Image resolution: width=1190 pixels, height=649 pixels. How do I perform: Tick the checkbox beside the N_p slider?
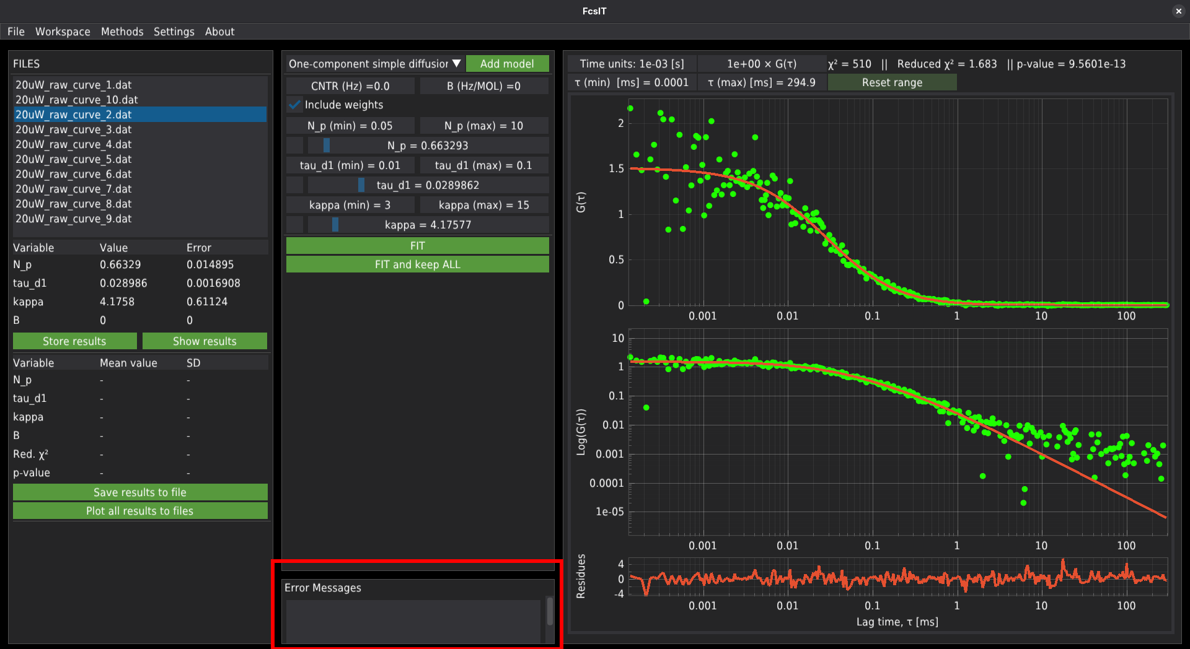tap(295, 146)
